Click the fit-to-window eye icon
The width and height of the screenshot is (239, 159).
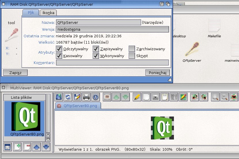[234, 97]
